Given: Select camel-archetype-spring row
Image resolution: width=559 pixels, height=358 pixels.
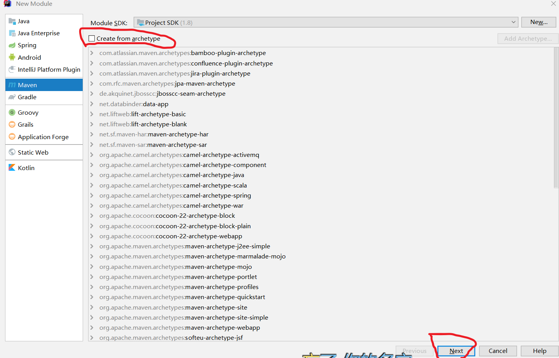Looking at the screenshot, I should point(321,195).
